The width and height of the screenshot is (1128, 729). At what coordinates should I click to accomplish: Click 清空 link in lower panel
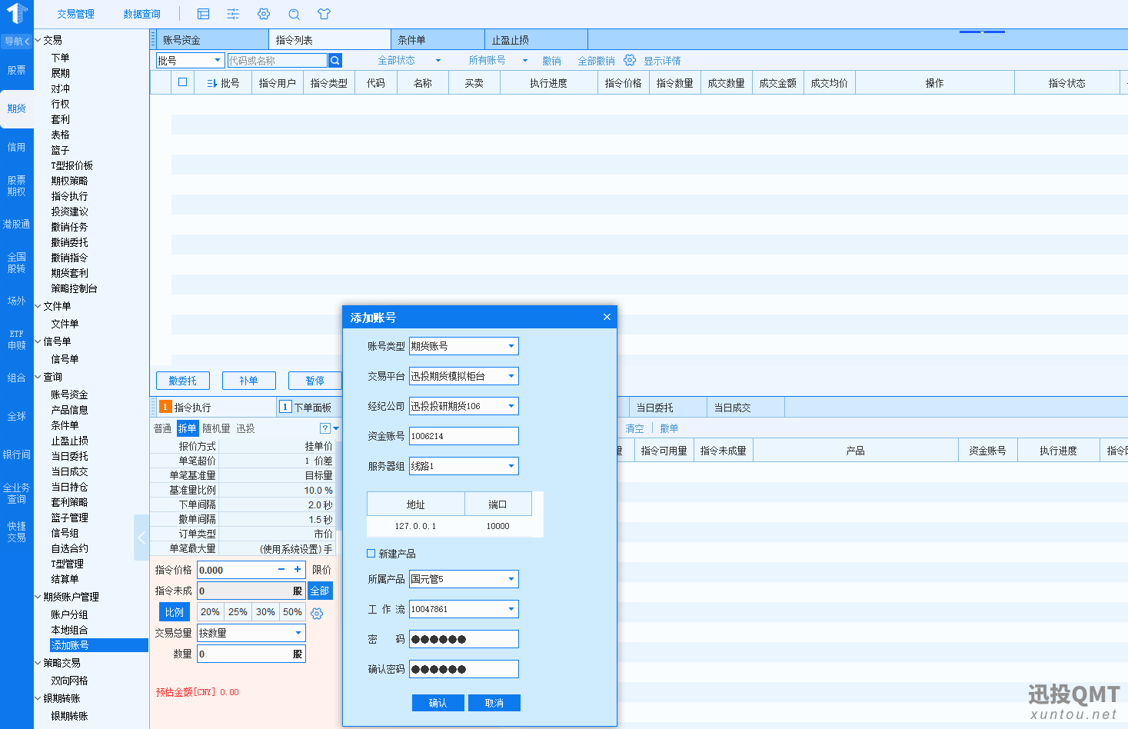635,428
